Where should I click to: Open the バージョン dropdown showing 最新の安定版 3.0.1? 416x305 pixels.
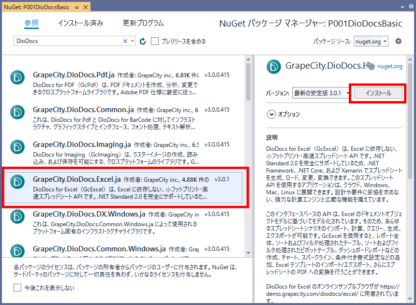[321, 93]
